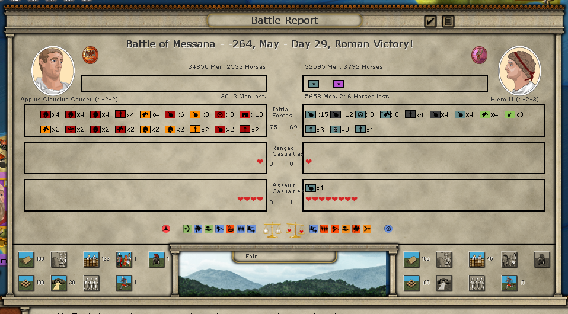Screen dimensions: 568x314
Task: Click the balance scales holding red hearts
Action: pyautogui.click(x=295, y=229)
